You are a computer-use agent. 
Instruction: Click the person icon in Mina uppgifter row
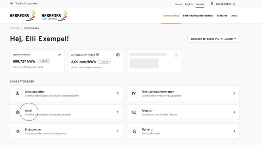[x=18, y=93]
